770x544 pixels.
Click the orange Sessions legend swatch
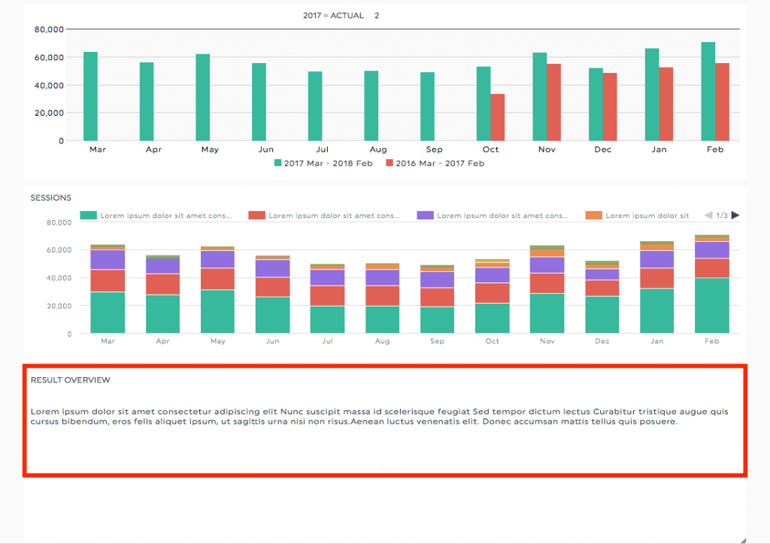click(x=592, y=216)
